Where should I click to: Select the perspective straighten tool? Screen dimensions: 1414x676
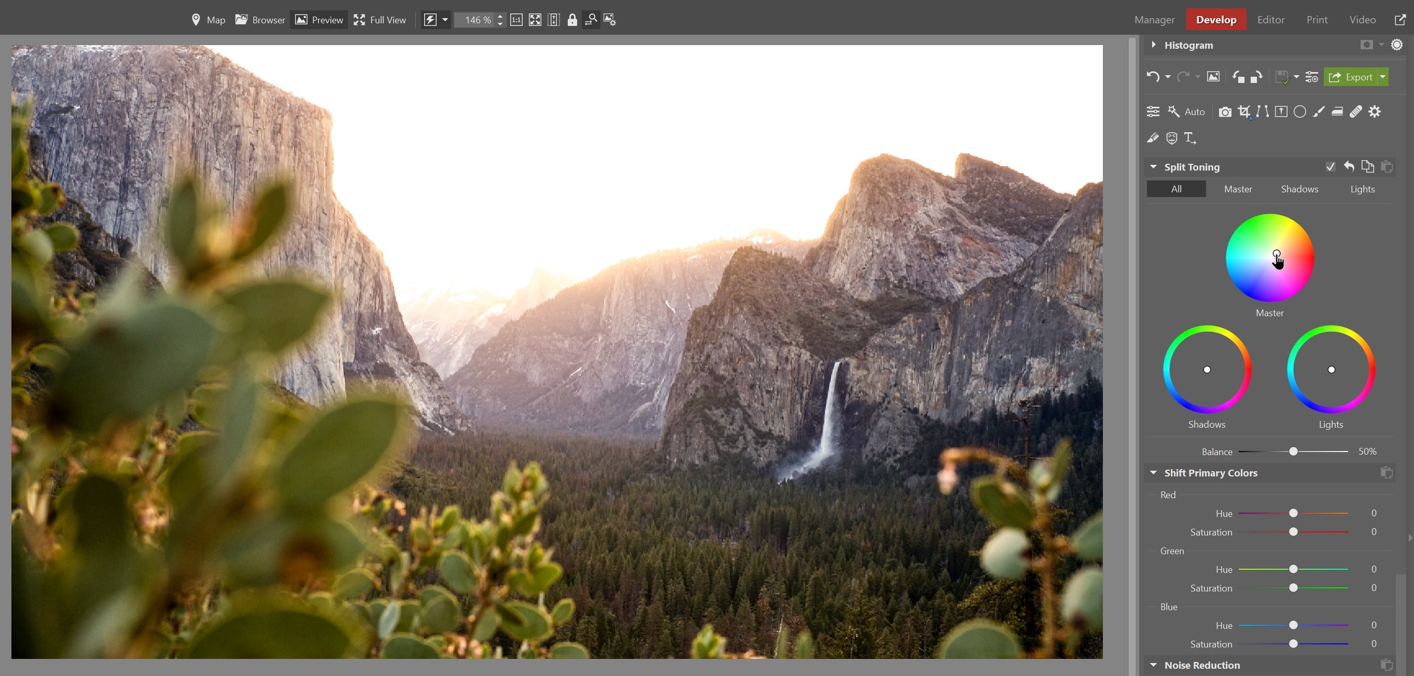[x=1281, y=111]
